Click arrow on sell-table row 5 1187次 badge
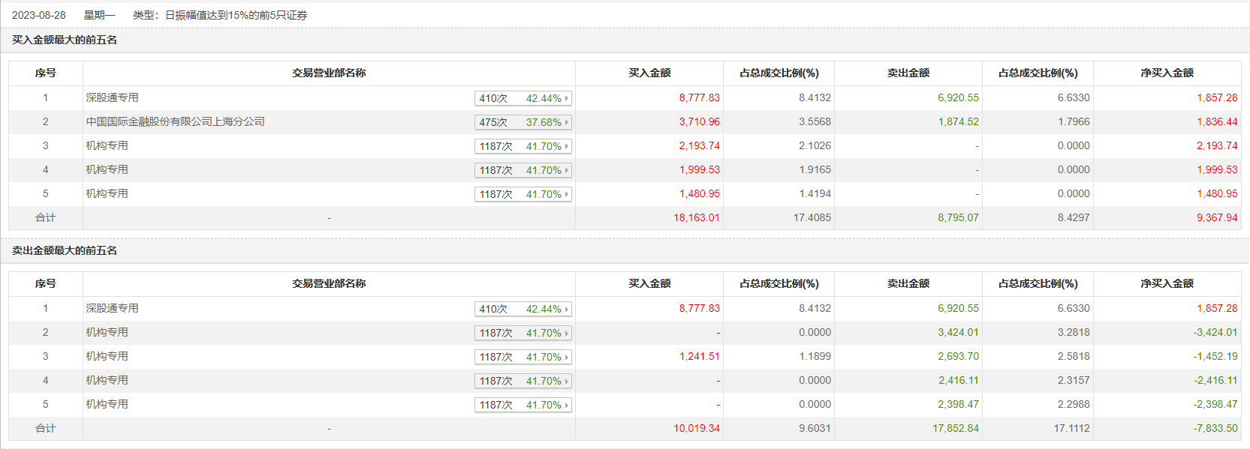 pyautogui.click(x=567, y=405)
